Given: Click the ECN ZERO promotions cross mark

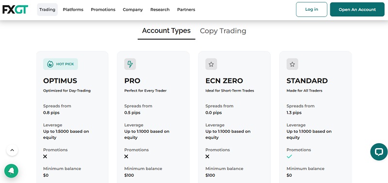Looking at the screenshot, I should [208, 156].
